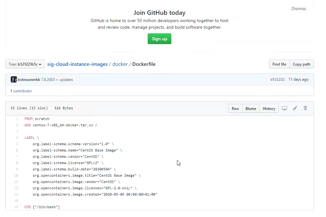Click the 'LABEL \' code line

[x=31, y=138]
